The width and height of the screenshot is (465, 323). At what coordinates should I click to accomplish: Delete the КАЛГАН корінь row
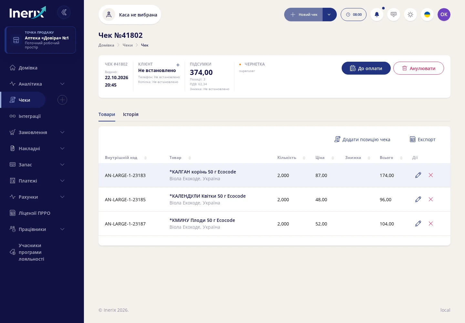(431, 175)
